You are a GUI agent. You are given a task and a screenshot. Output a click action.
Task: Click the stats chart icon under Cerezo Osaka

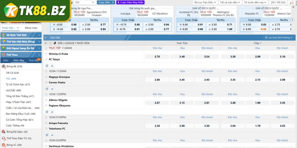[52, 88]
